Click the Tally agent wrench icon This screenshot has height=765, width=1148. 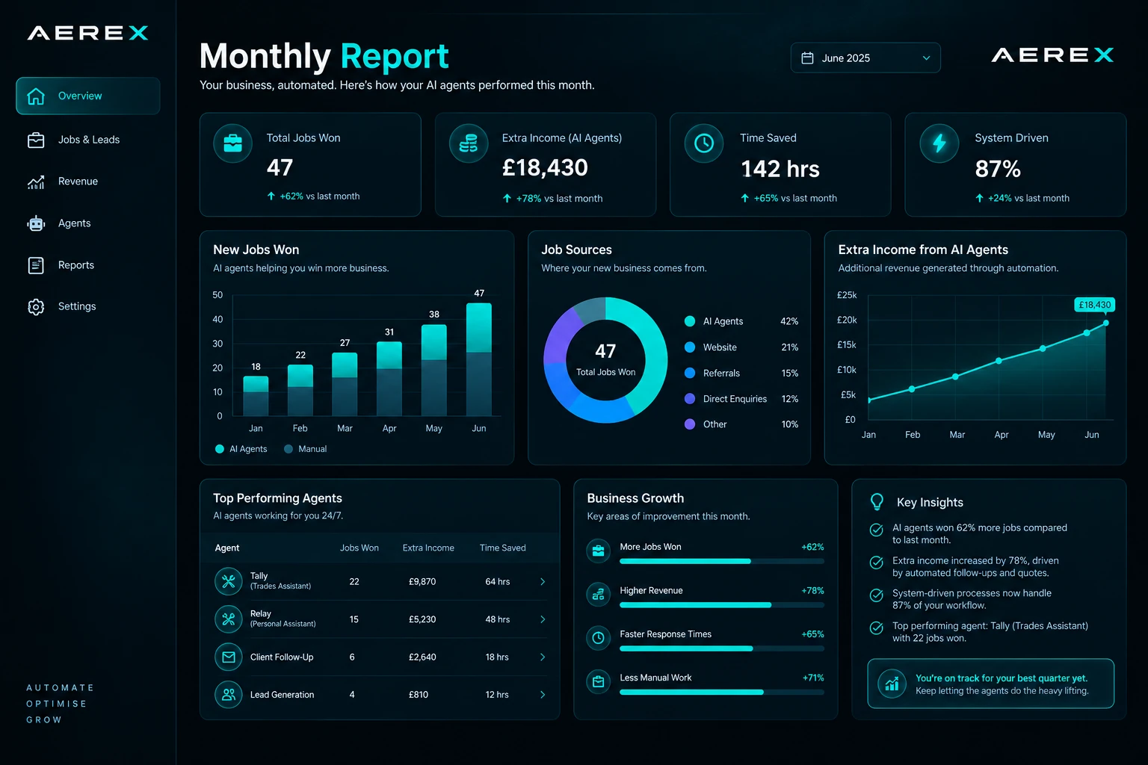pos(229,581)
